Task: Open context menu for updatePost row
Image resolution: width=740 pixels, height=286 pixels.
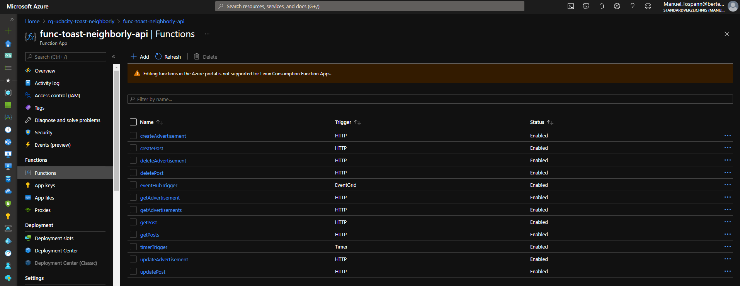Action: (x=728, y=271)
